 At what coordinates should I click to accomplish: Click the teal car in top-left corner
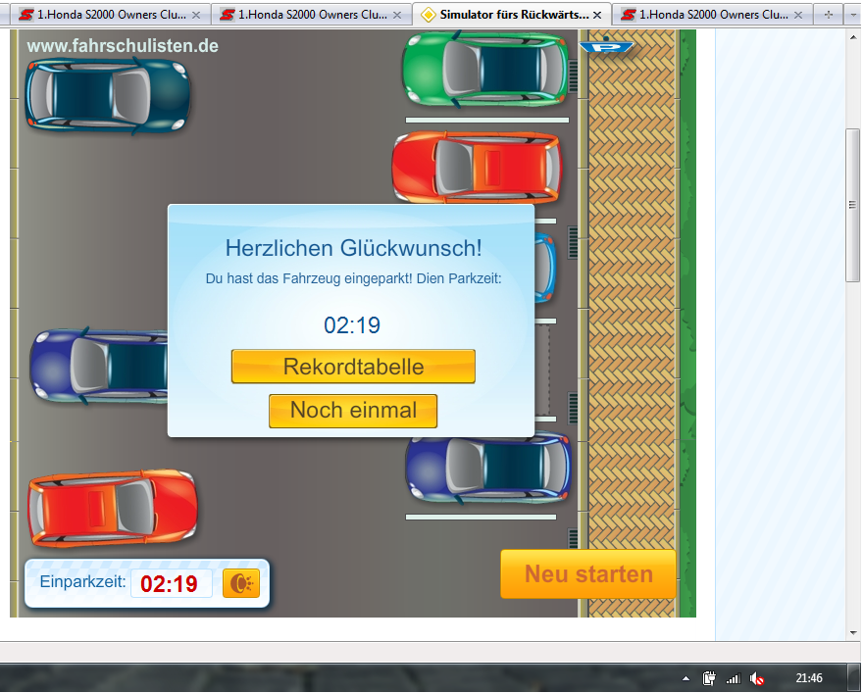107,94
